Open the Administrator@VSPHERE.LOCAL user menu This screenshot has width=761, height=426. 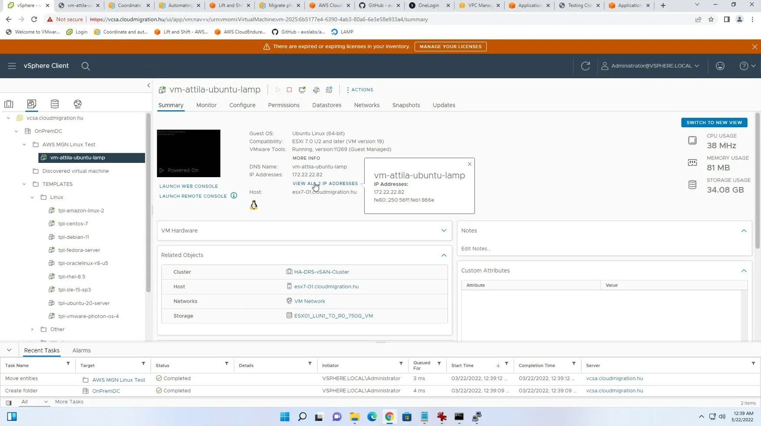(x=650, y=66)
